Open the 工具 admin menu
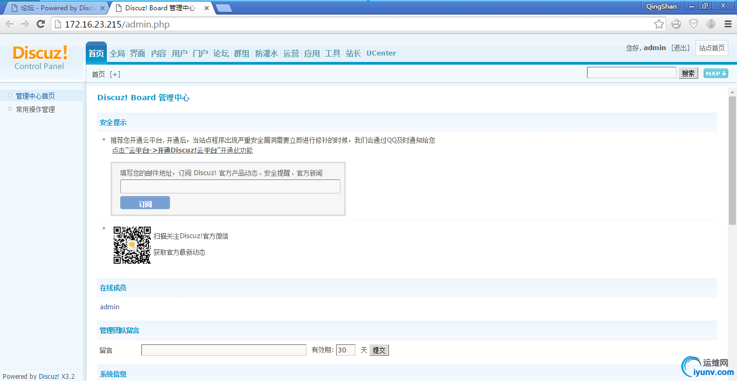 [333, 53]
